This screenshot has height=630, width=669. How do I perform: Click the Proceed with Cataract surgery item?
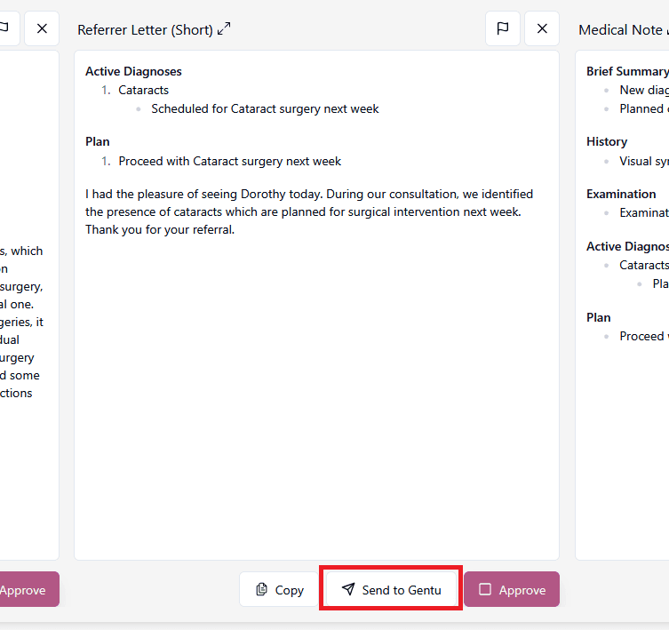coord(229,162)
